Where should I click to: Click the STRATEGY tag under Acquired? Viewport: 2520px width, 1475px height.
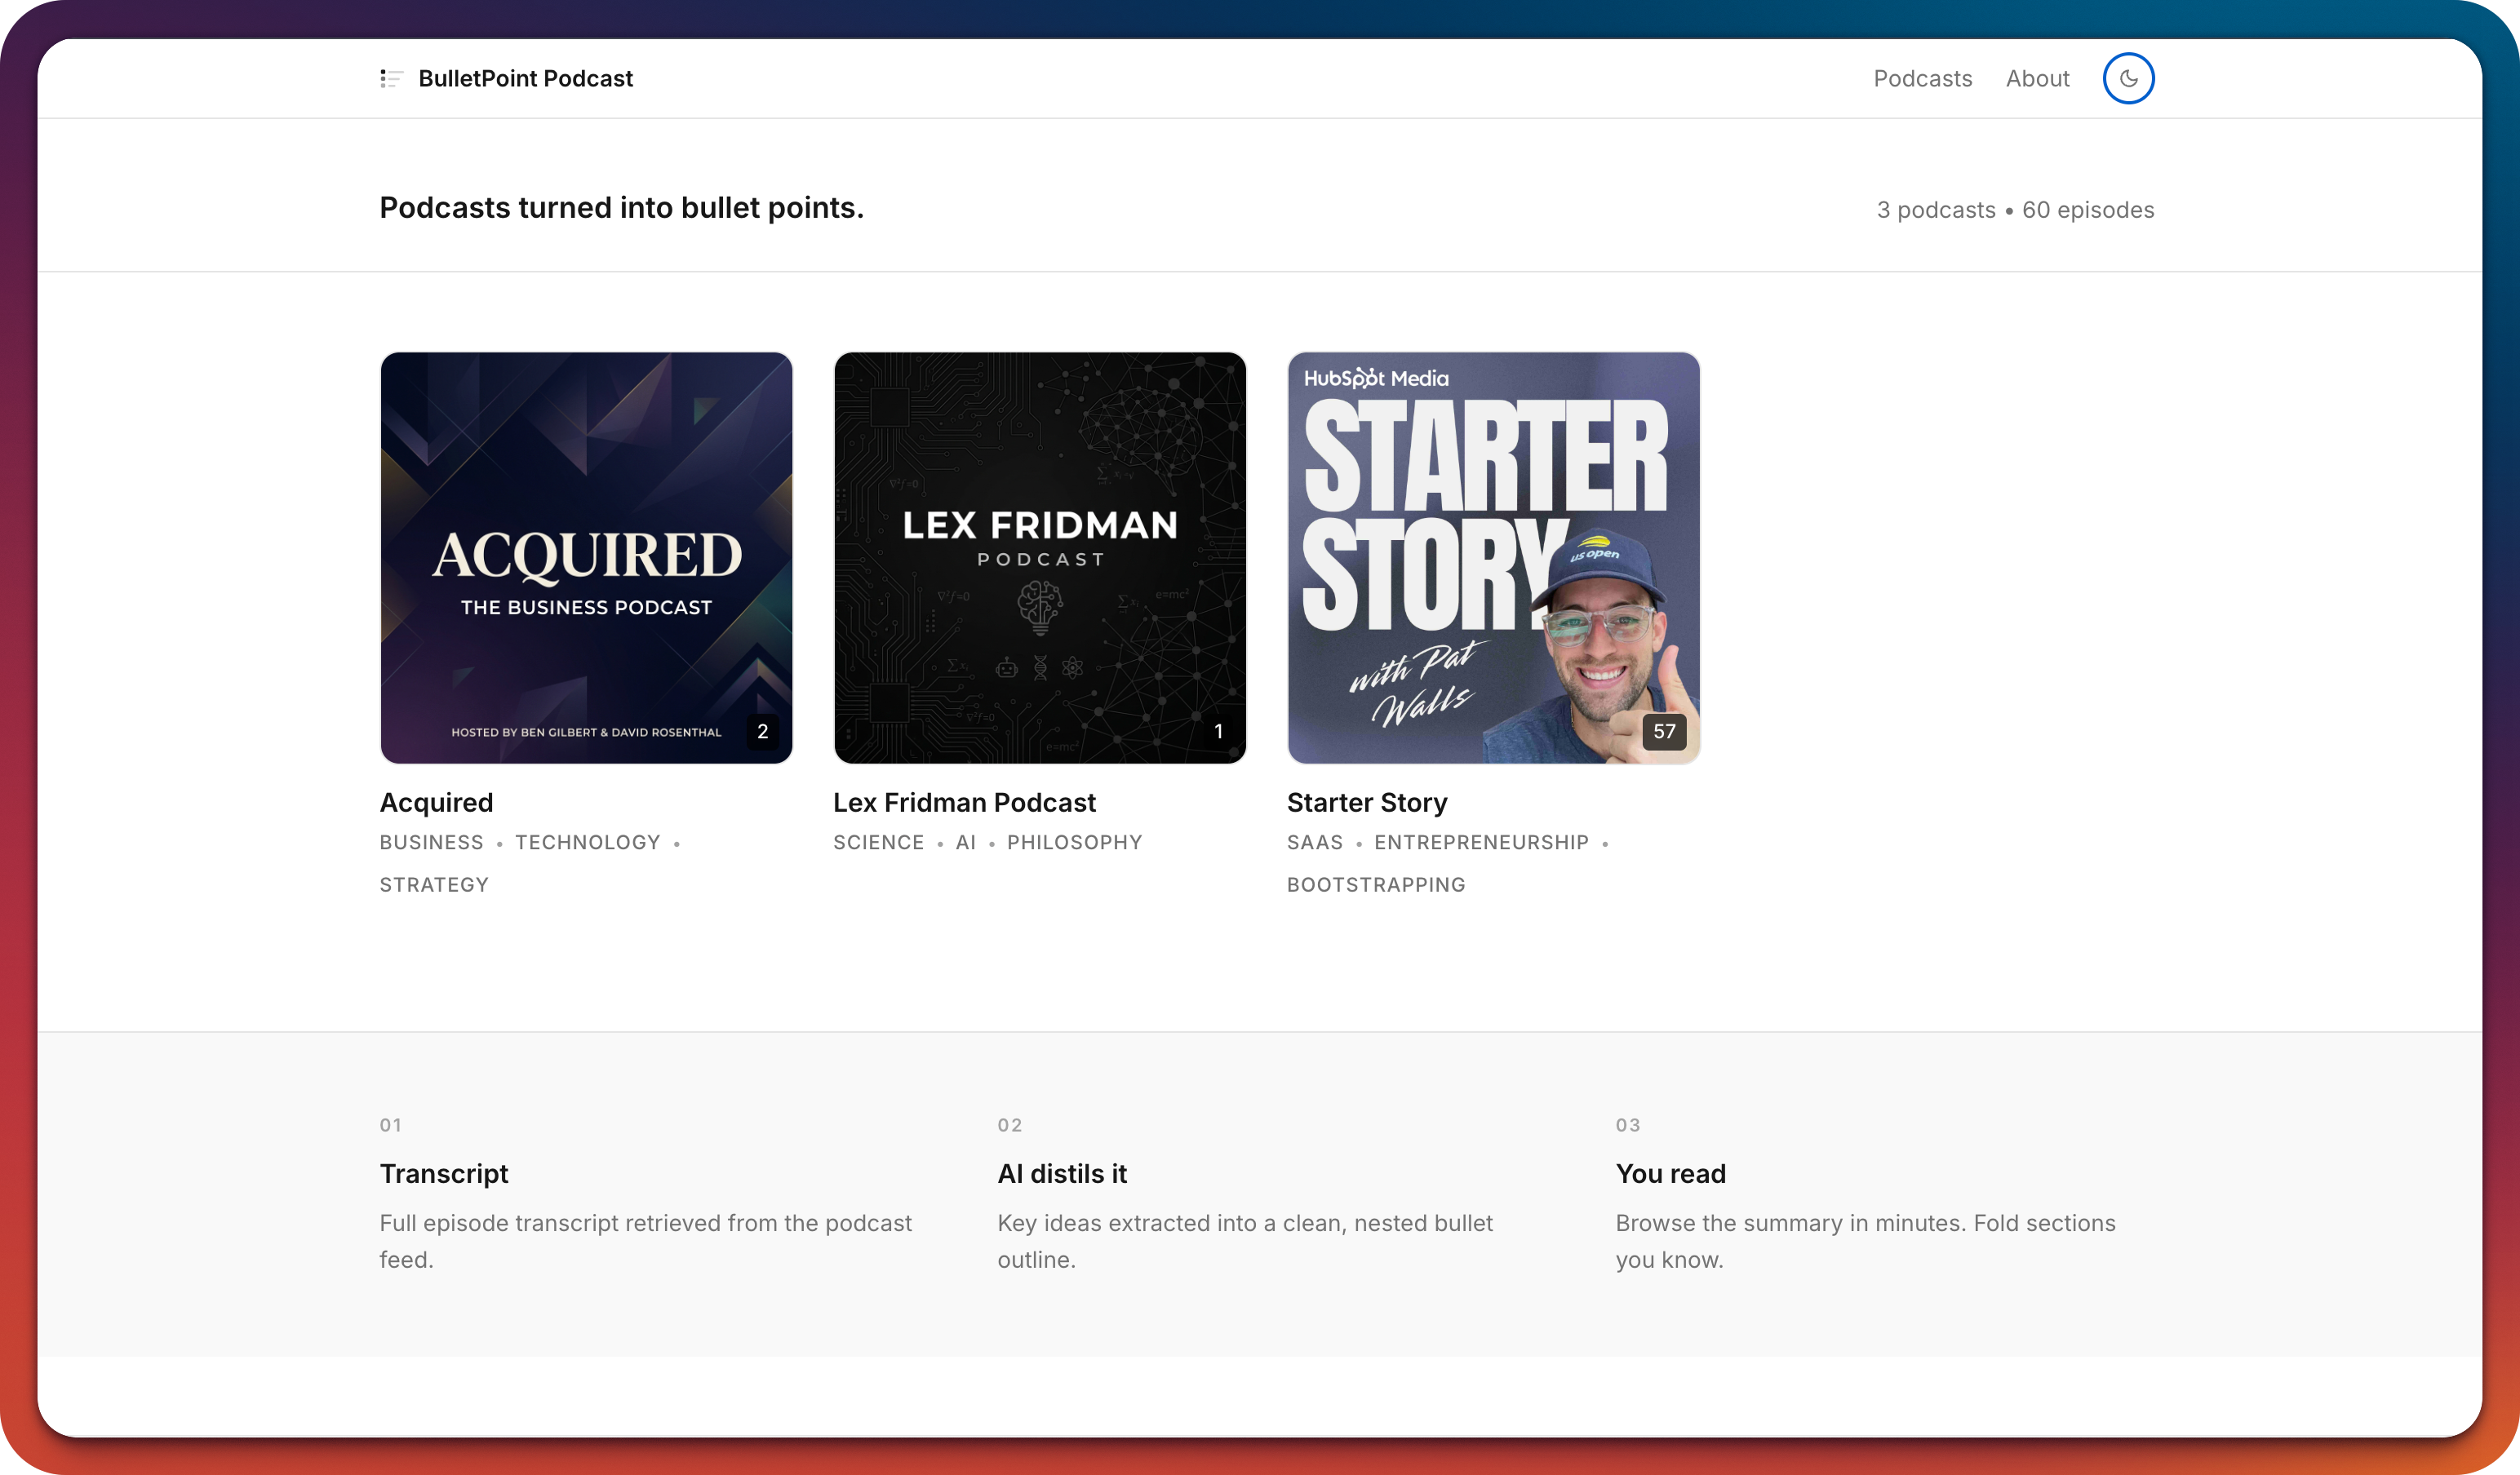click(434, 884)
